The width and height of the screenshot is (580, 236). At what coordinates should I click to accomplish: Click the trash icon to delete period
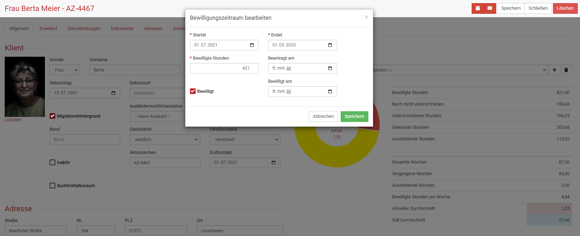[x=566, y=70]
